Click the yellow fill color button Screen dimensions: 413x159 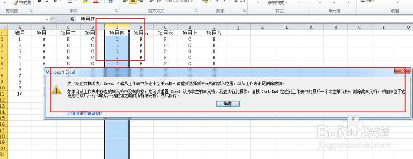pos(85,1)
